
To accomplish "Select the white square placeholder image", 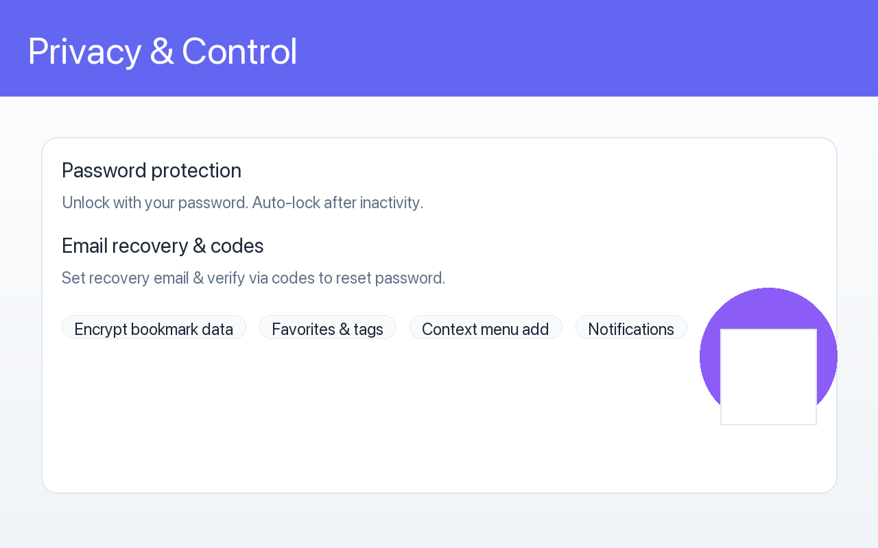I will [x=768, y=377].
